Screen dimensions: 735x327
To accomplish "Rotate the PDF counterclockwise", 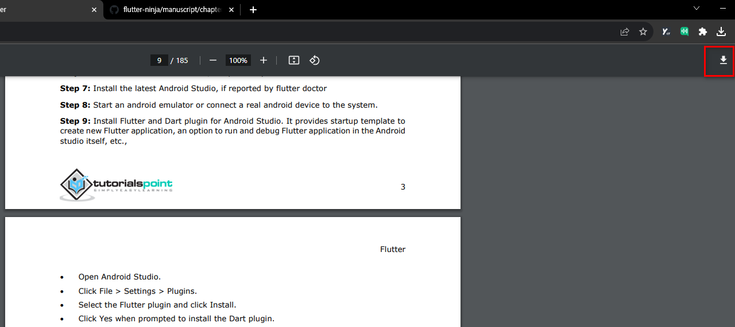I will click(x=315, y=60).
